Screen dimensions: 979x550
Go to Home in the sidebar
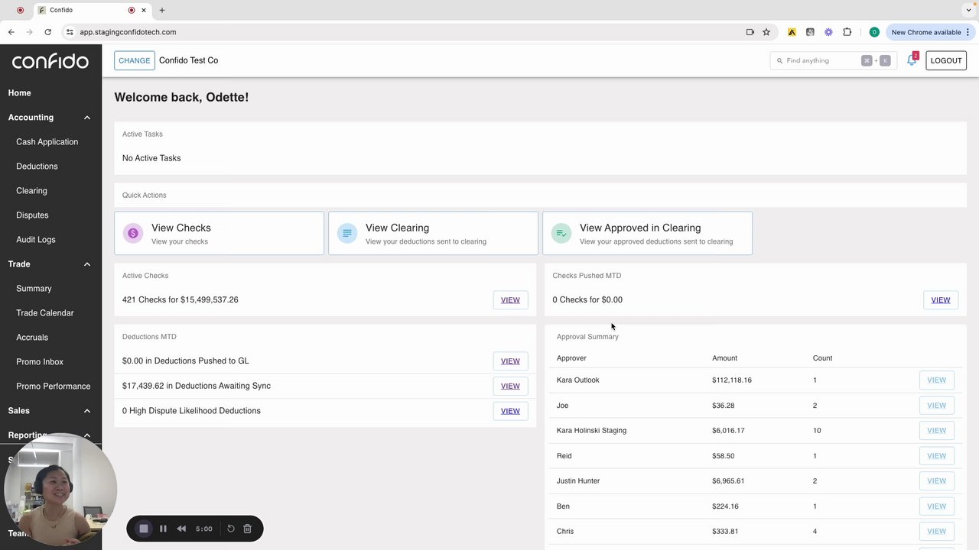(x=20, y=93)
